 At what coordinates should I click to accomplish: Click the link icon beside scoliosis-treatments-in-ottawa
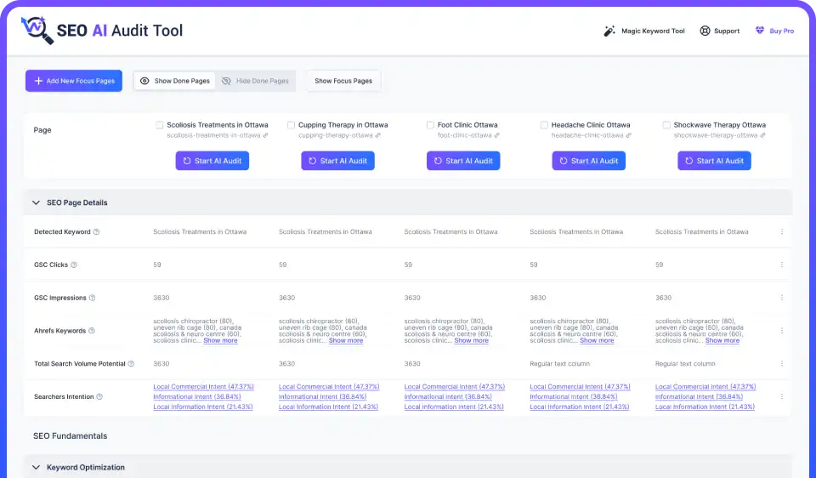point(265,135)
